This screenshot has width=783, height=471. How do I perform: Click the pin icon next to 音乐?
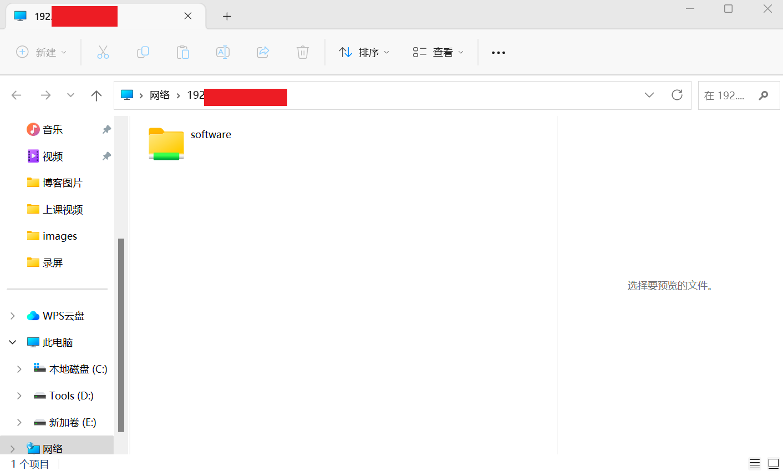pyautogui.click(x=106, y=129)
